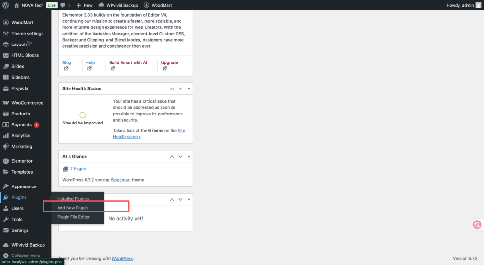Click WooCommerce Woo icon in sidebar
The width and height of the screenshot is (484, 265).
(6, 103)
